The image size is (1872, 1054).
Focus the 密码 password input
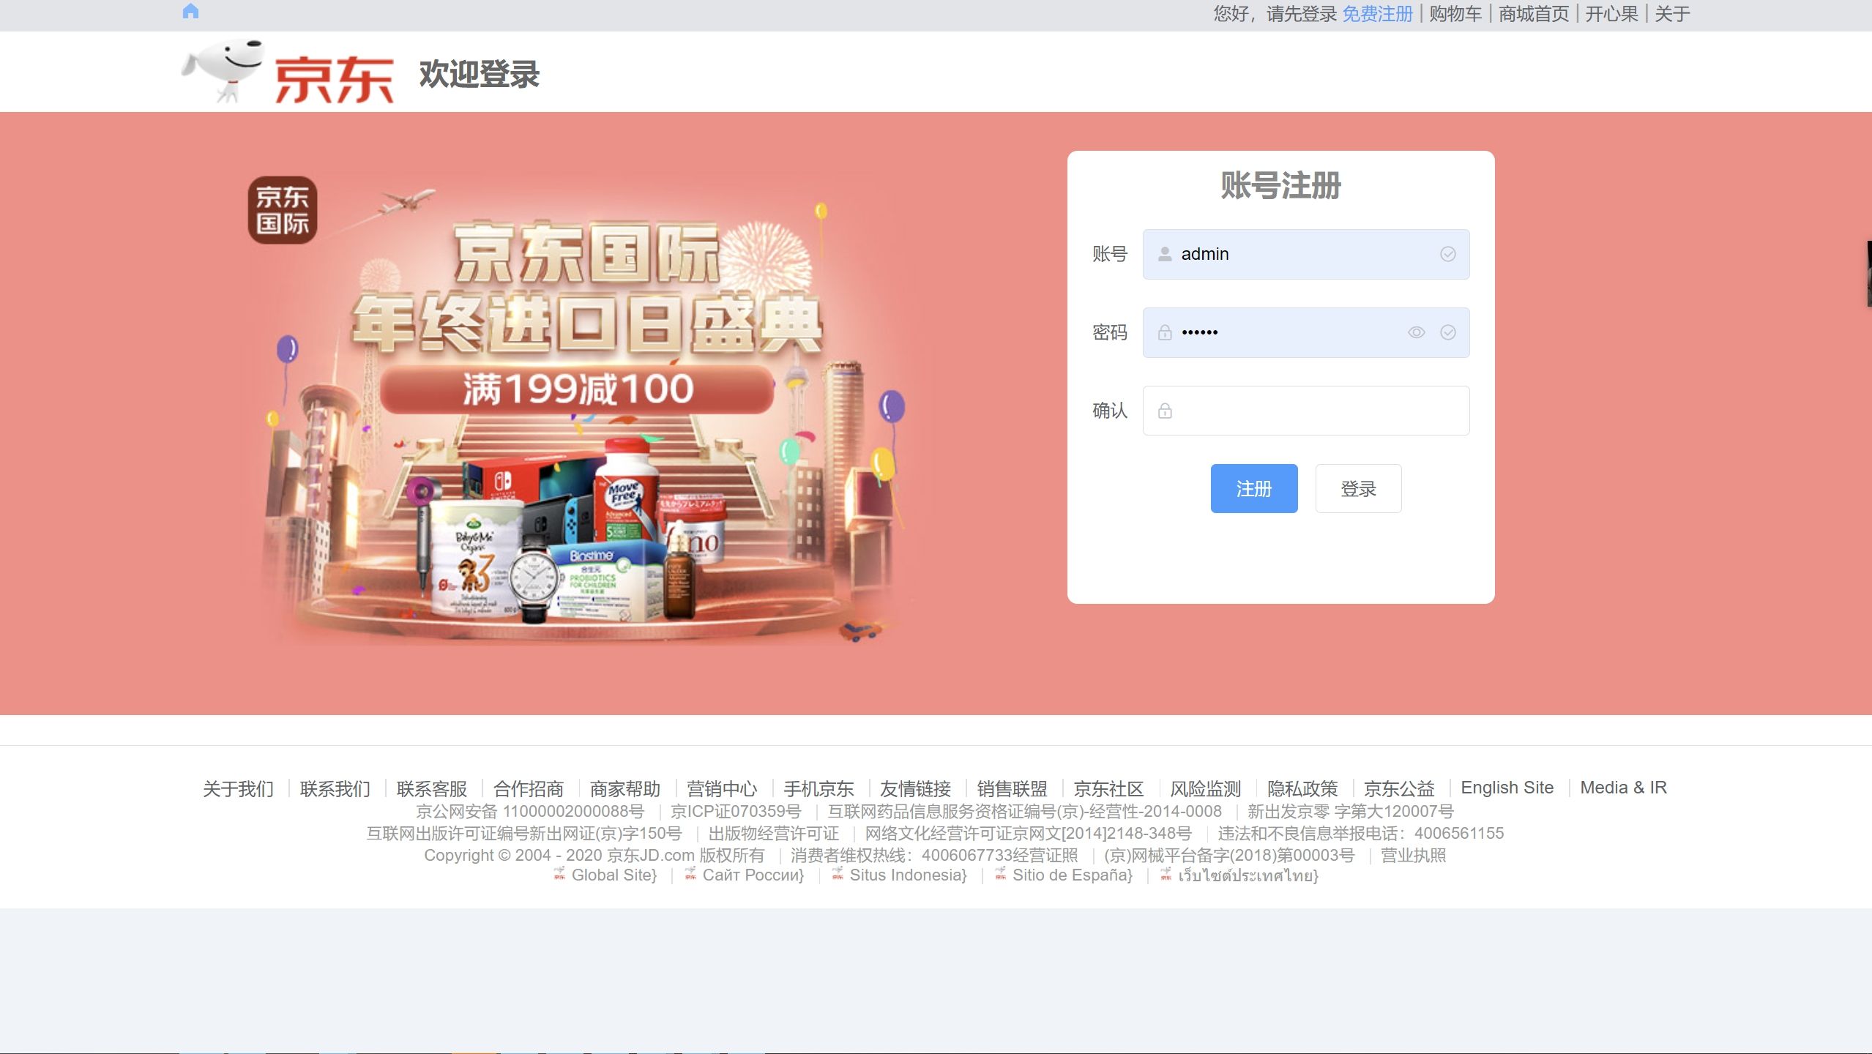point(1305,332)
